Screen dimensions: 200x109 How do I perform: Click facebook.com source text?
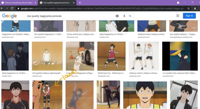[104, 76]
